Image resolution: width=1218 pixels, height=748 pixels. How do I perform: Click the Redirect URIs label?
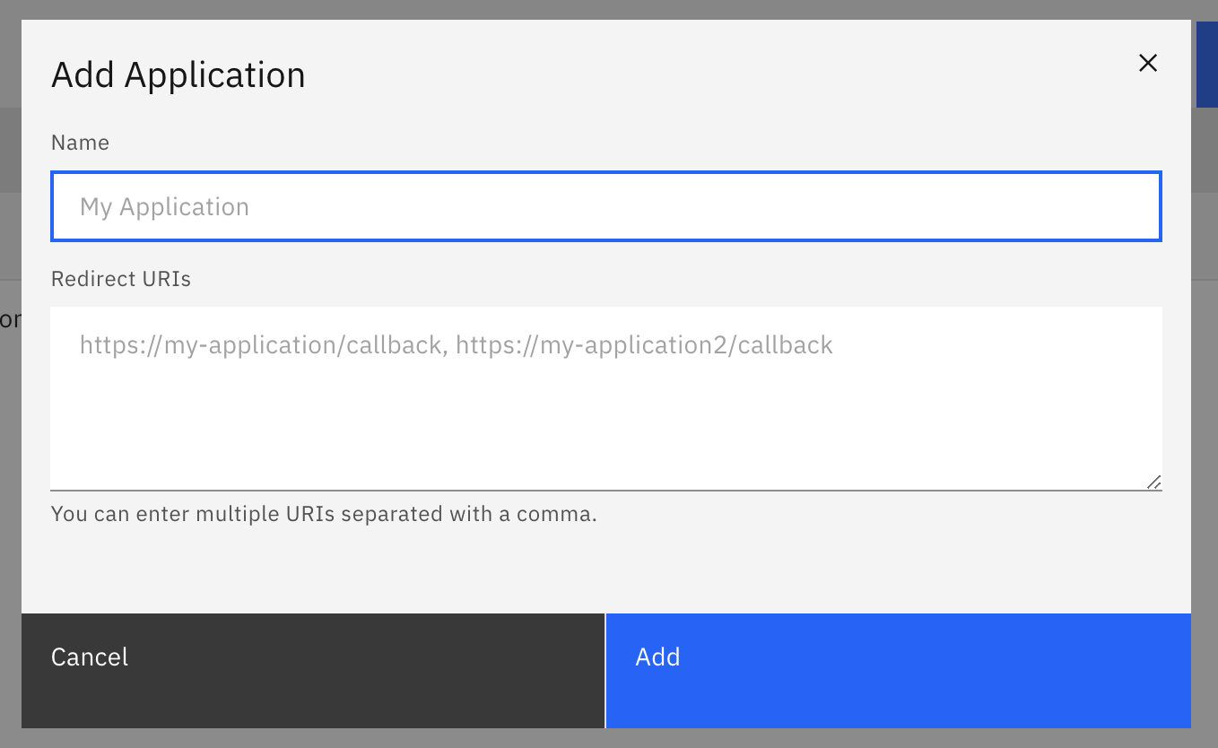120,278
